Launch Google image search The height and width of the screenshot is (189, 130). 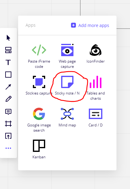[x=39, y=120]
